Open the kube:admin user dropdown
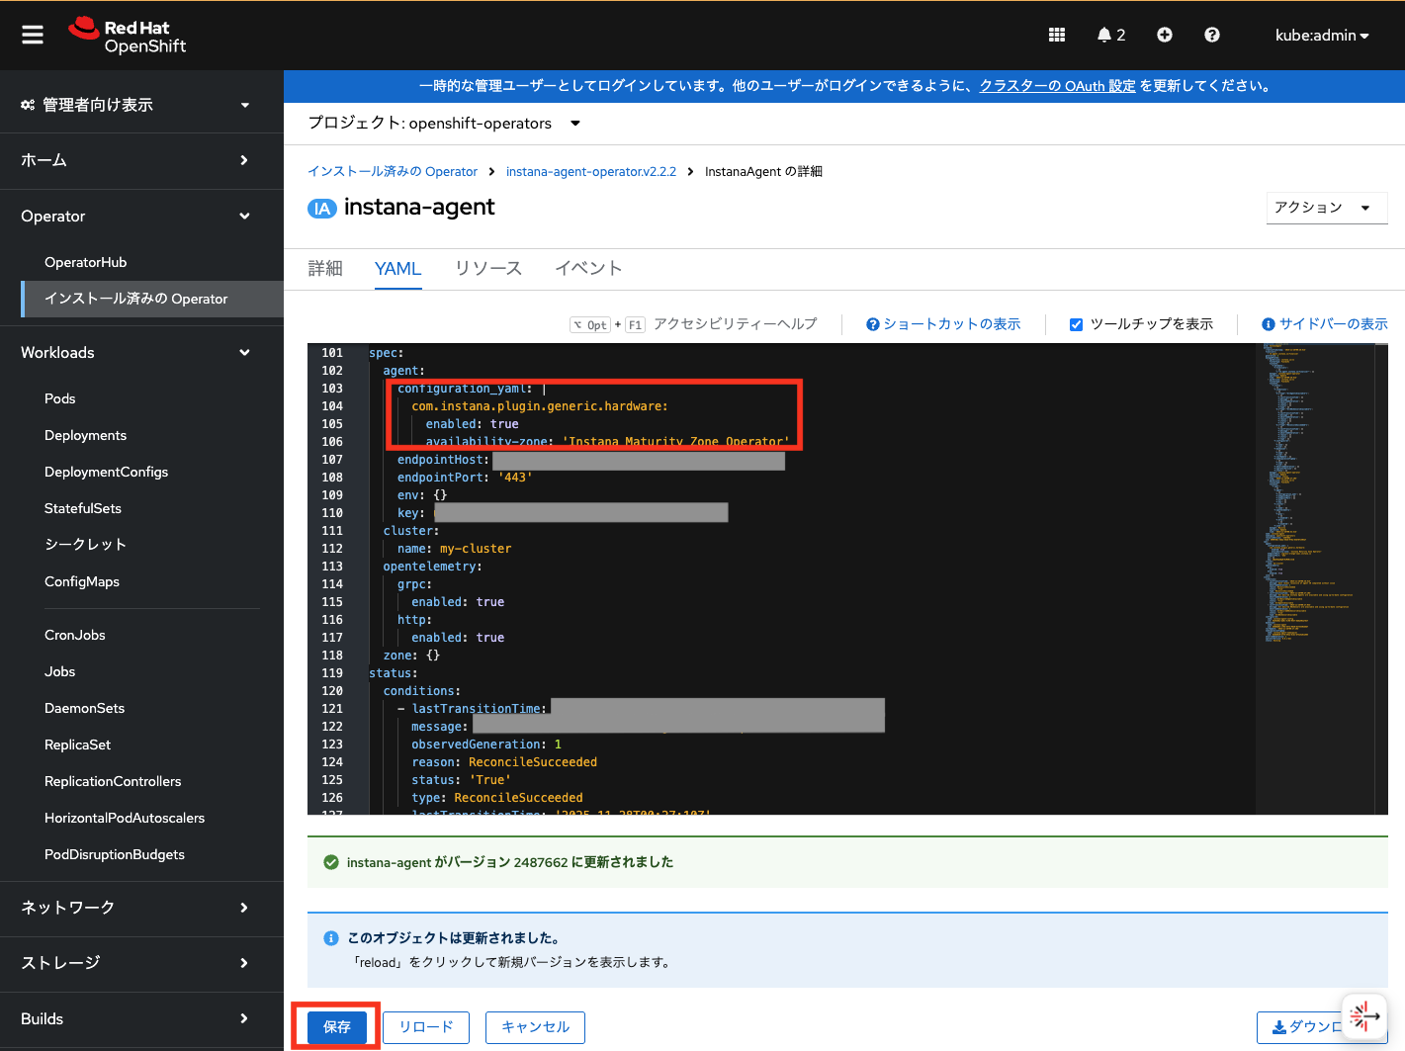1405x1051 pixels. pyautogui.click(x=1322, y=35)
